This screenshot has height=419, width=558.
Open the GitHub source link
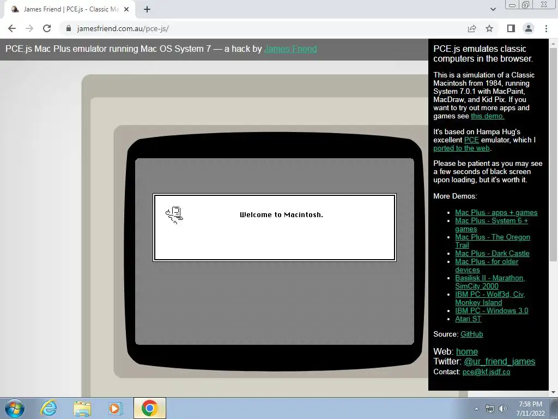click(471, 334)
